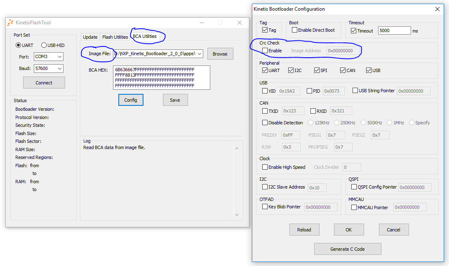449x266 pixels.
Task: Click the PID value field 0x0073
Action: [x=334, y=91]
